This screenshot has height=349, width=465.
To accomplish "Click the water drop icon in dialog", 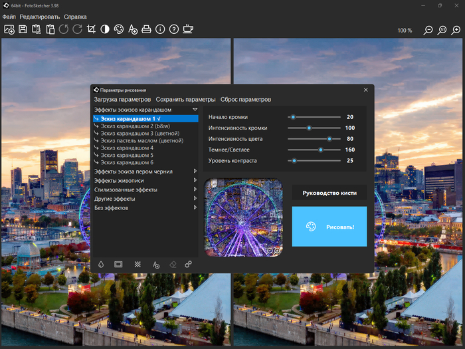I will click(101, 264).
